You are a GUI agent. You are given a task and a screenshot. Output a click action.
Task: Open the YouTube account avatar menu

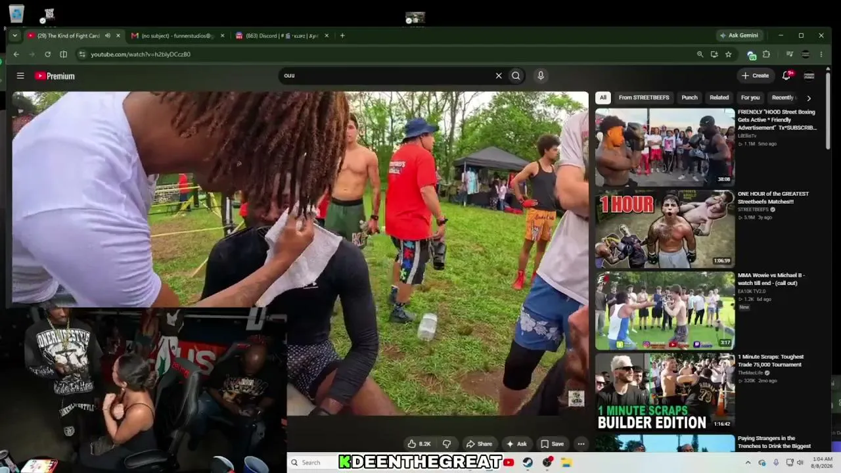pos(809,76)
